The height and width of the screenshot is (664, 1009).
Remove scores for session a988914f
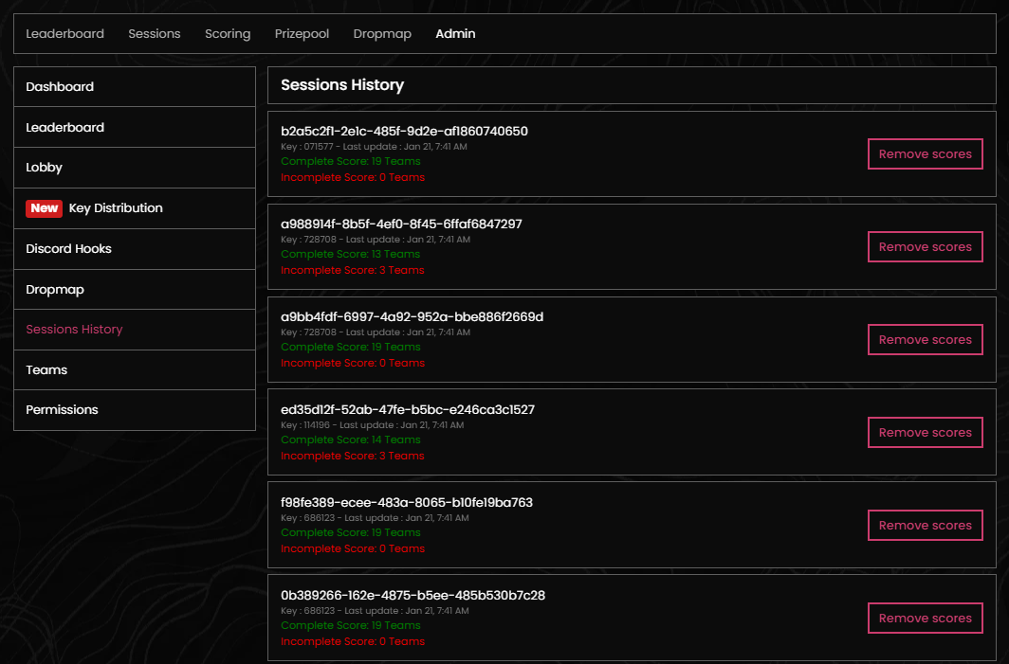pos(925,247)
